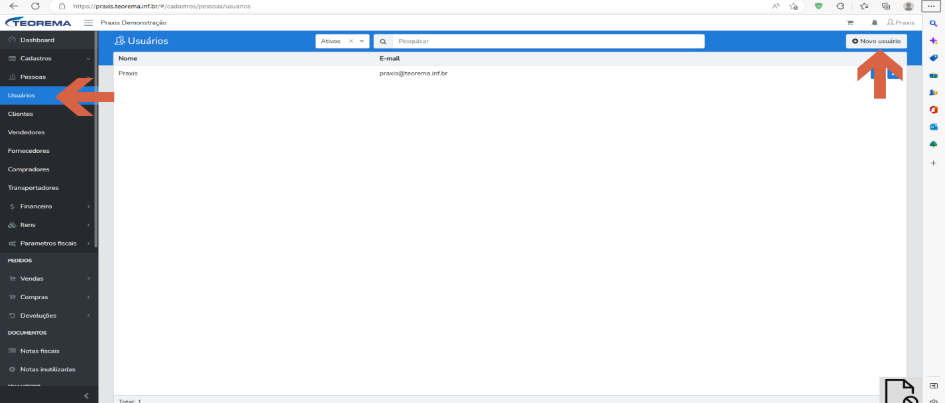Expand the Devoluções menu

coord(49,316)
